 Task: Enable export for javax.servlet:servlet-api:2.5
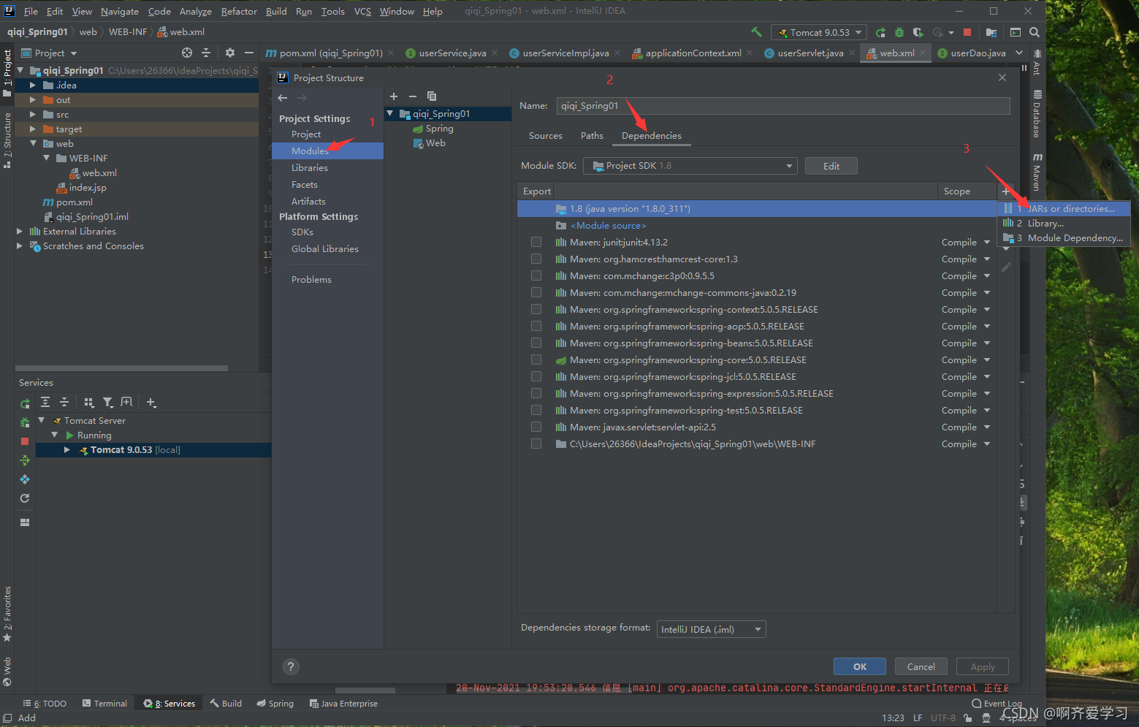tap(536, 427)
